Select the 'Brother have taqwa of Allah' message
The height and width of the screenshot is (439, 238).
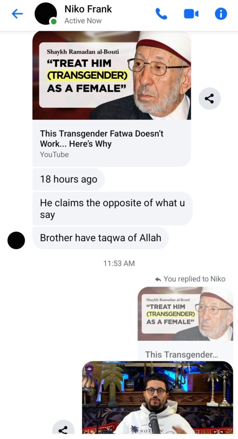[x=100, y=238]
